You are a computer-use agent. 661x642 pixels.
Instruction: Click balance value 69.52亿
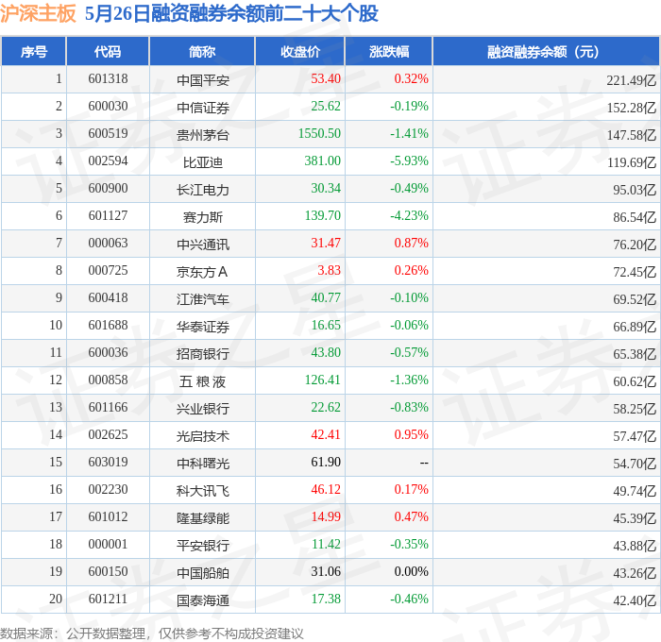tap(635, 299)
